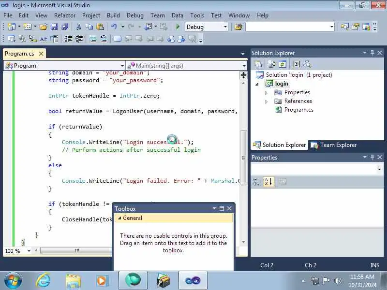Viewport: 387px width, 290px height.
Task: Comment out the selected lines icon
Action: pyautogui.click(x=93, y=39)
